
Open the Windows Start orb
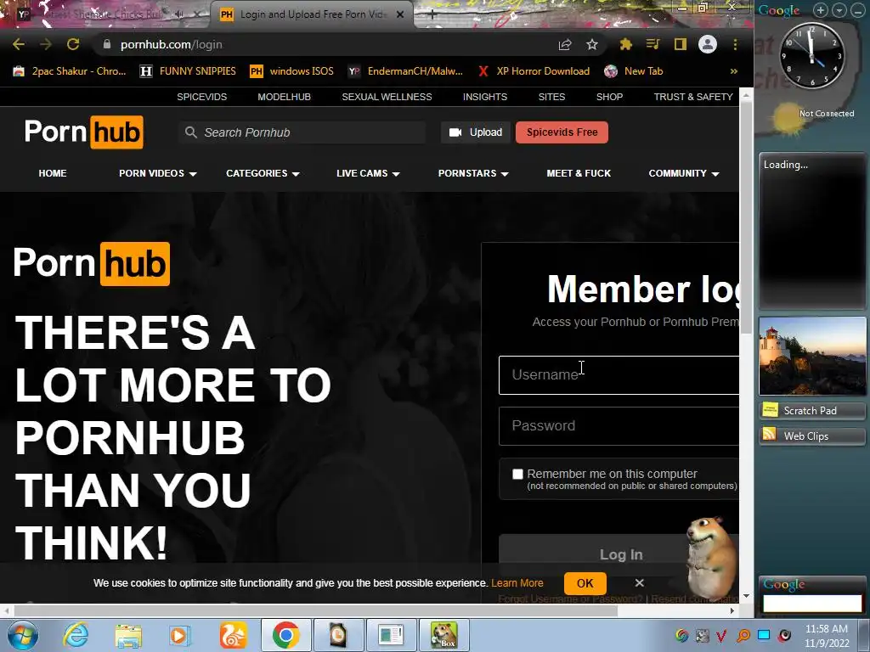pyautogui.click(x=23, y=635)
